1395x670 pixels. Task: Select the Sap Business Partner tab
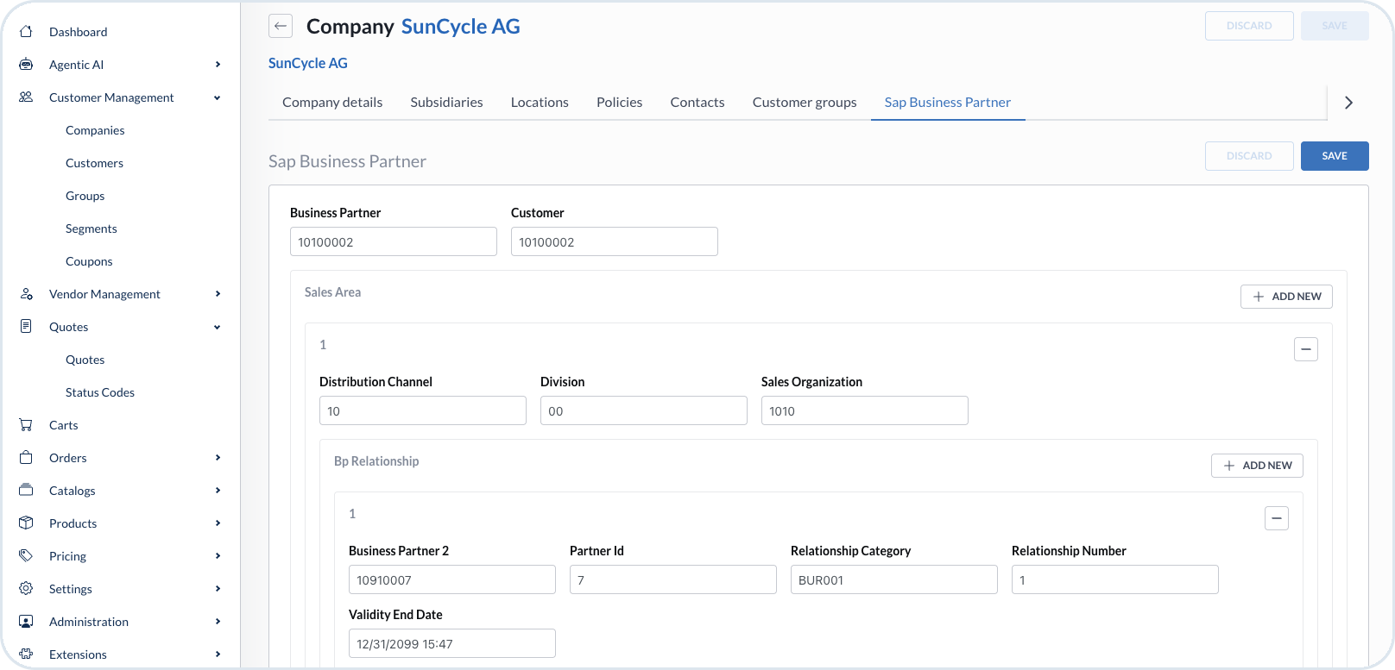point(948,103)
